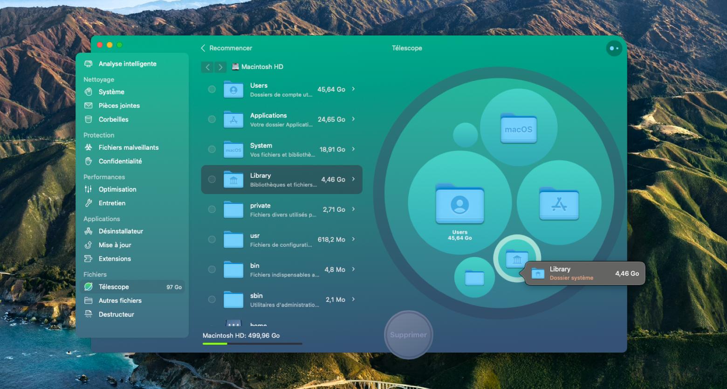Expand the Applications row chevron
Viewport: 727px width, 389px height.
[x=353, y=119]
